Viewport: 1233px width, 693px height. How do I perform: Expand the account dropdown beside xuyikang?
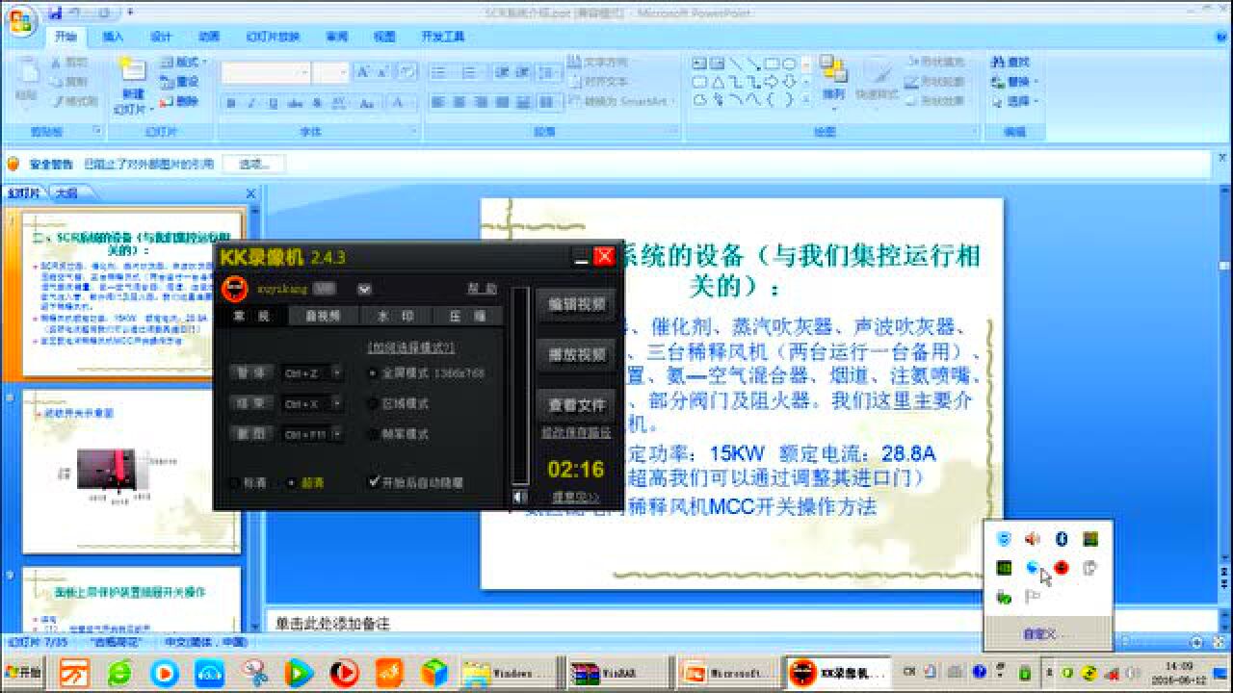[364, 288]
